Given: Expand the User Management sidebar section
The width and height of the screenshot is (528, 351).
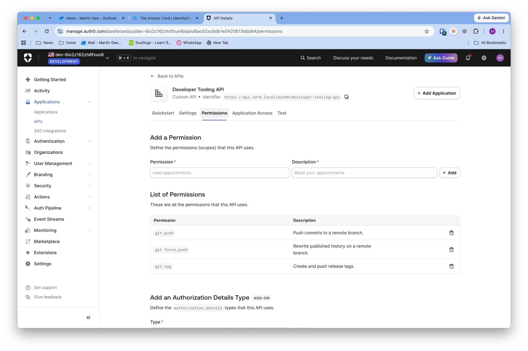Looking at the screenshot, I should point(89,163).
